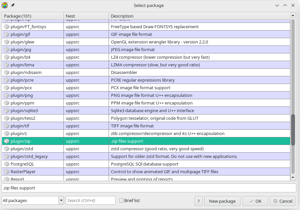Click the plugin/sqlite3 package brick icon
This screenshot has width=300, height=210.
[7, 111]
